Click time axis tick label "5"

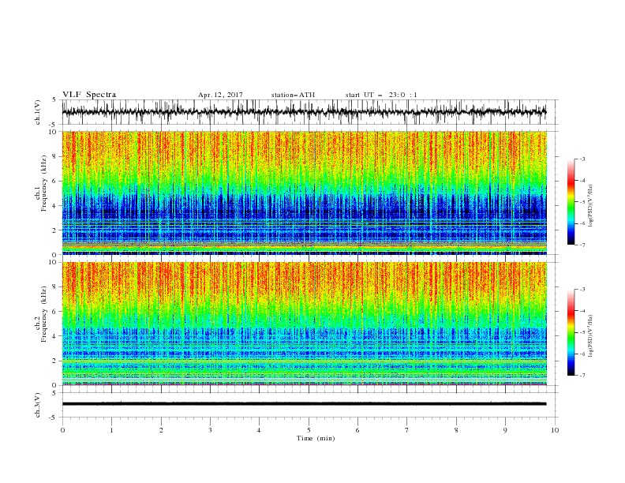click(309, 430)
